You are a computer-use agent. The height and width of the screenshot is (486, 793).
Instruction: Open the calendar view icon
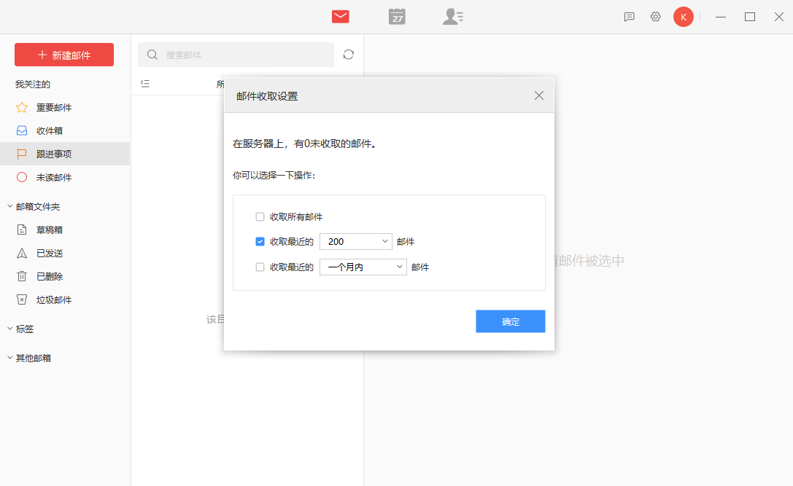tap(397, 17)
